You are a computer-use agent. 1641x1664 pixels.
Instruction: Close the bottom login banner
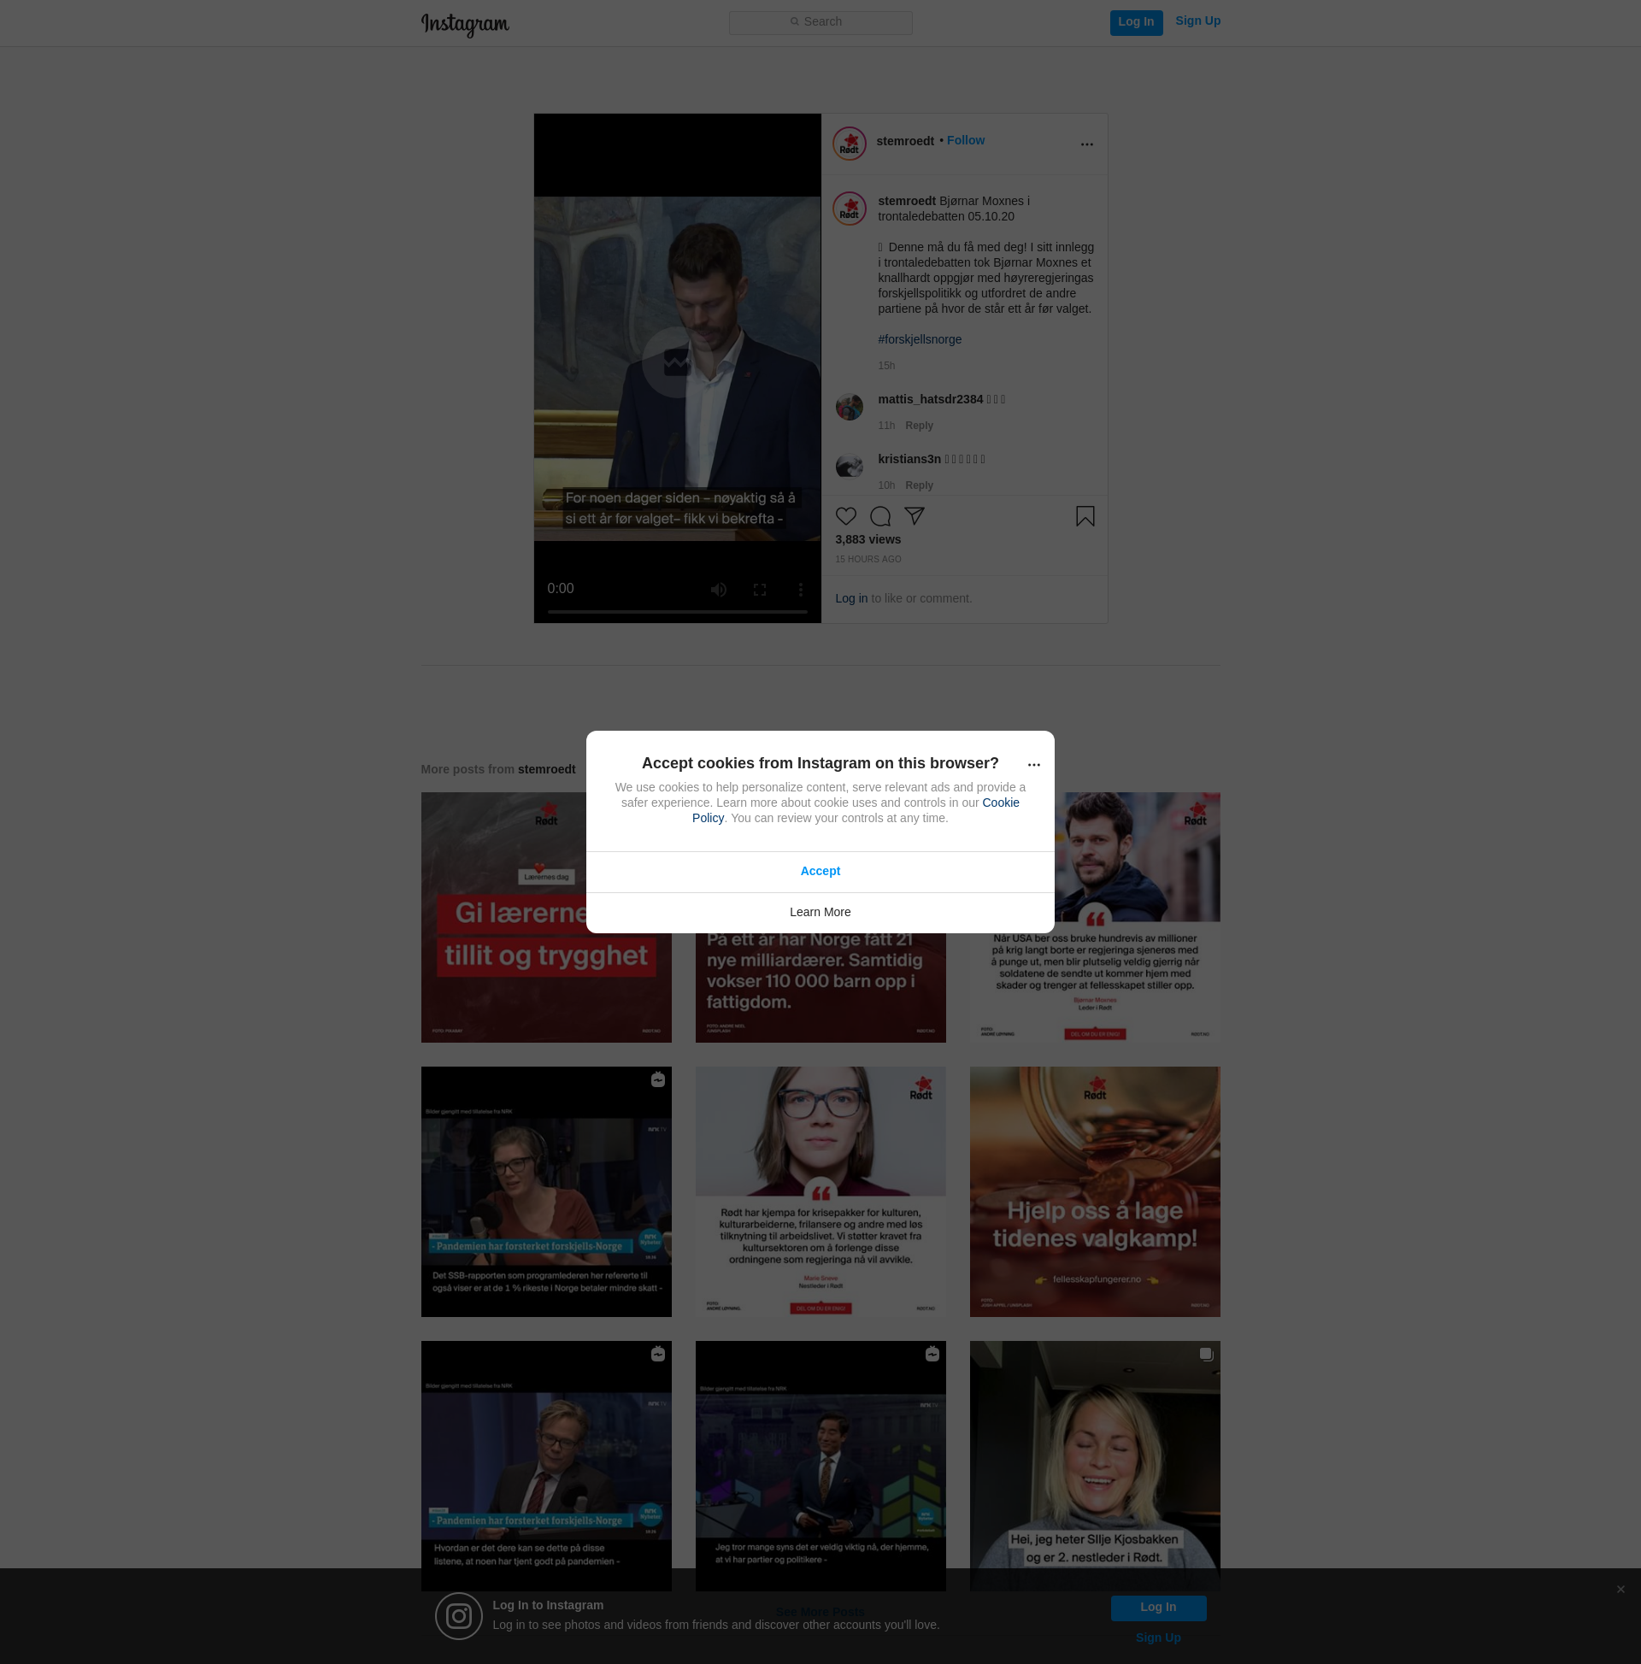pos(1620,1589)
